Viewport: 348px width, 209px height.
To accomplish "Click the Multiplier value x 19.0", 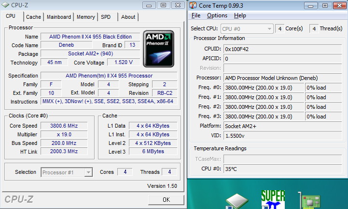I will [64, 134].
